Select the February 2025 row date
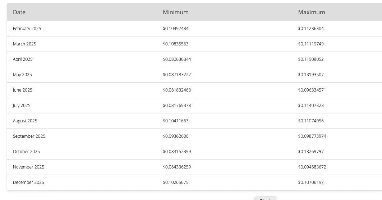This screenshot has height=200, width=382. pyautogui.click(x=27, y=29)
